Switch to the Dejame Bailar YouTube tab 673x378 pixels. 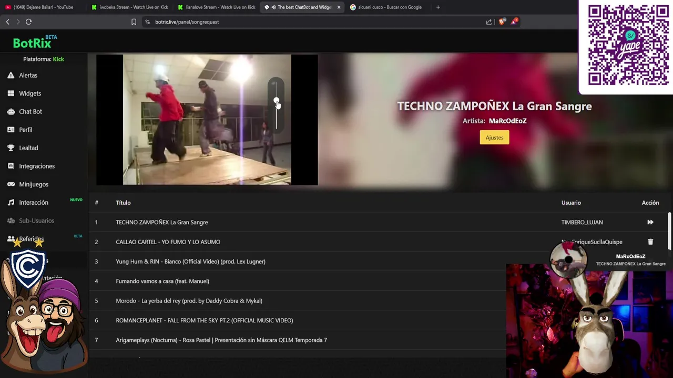point(43,7)
